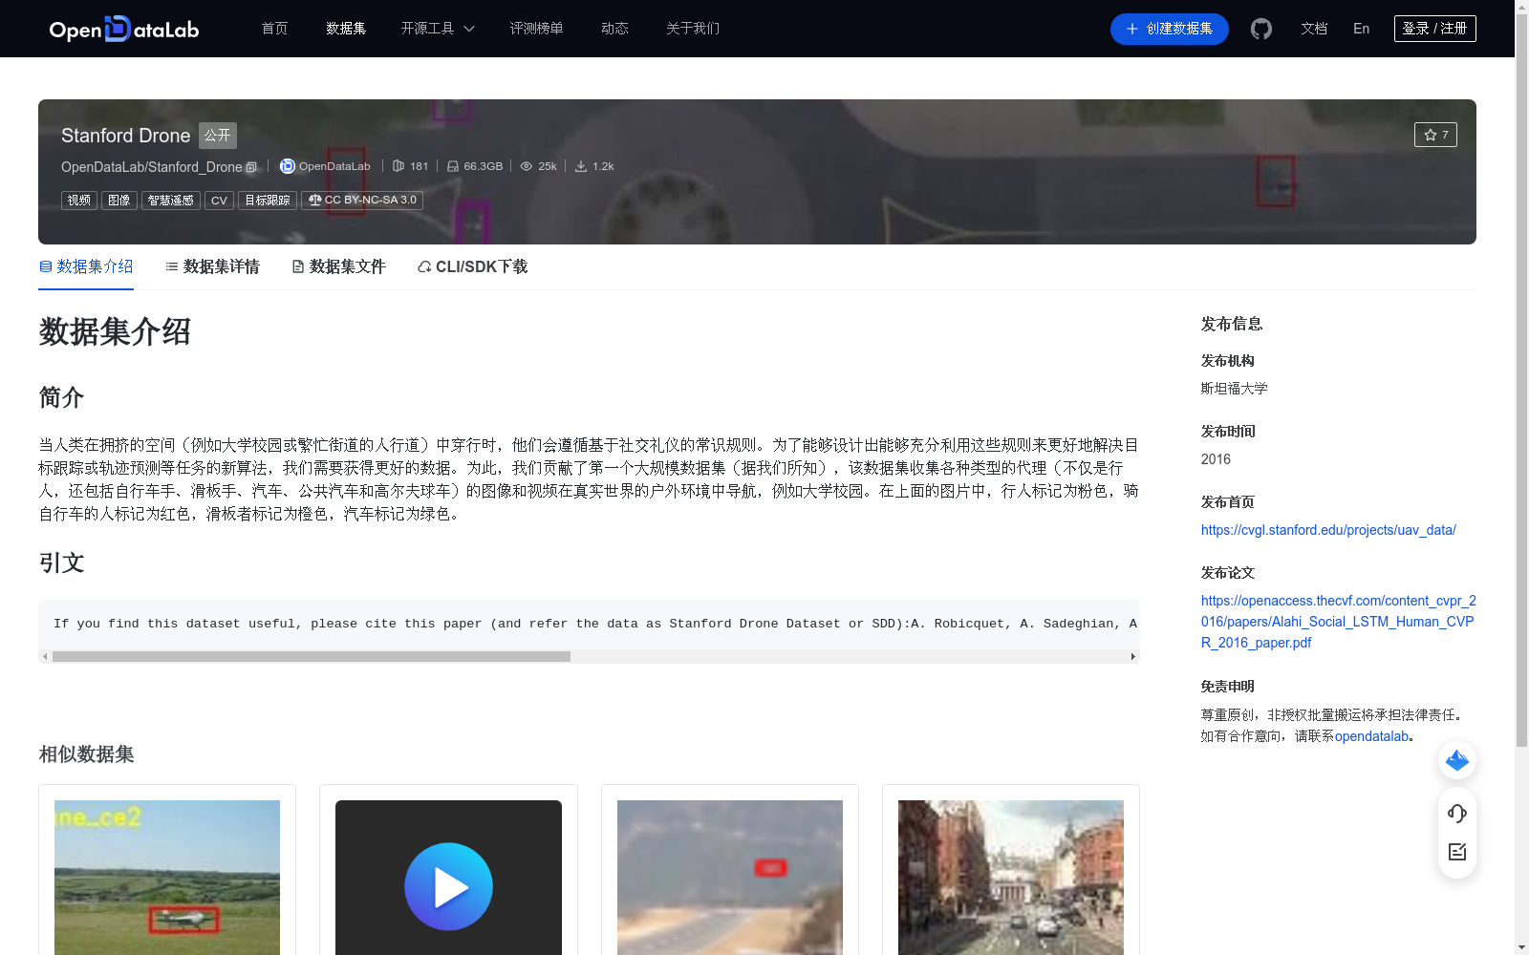The width and height of the screenshot is (1529, 955).
Task: Copy the OpenDataLab/Stanford_Drone path icon
Action: pos(251,167)
